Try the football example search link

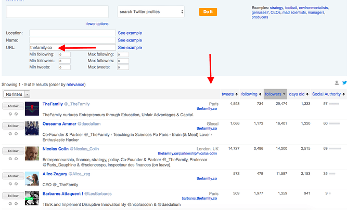click(291, 8)
